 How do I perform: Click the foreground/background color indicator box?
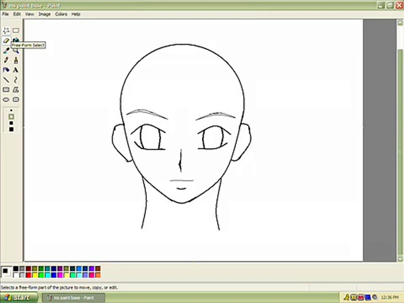pyautogui.click(x=6, y=272)
